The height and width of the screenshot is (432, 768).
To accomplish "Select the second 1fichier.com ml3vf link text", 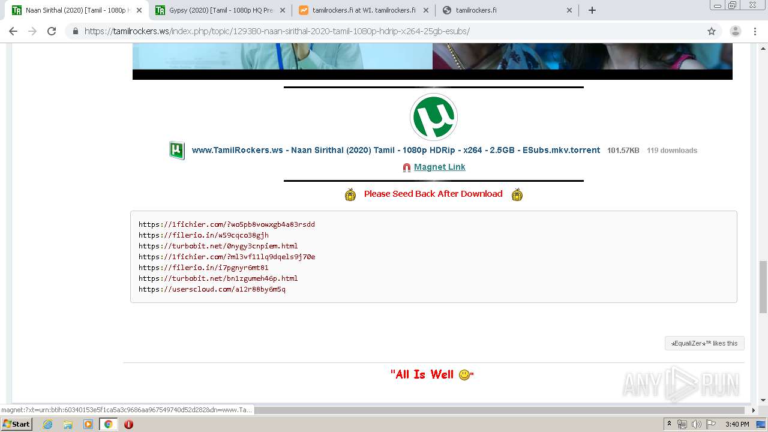I will point(227,257).
